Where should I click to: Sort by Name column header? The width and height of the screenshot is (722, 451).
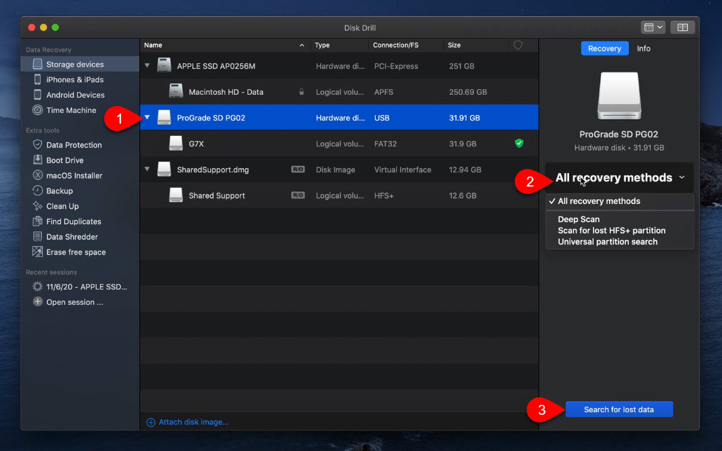(224, 45)
